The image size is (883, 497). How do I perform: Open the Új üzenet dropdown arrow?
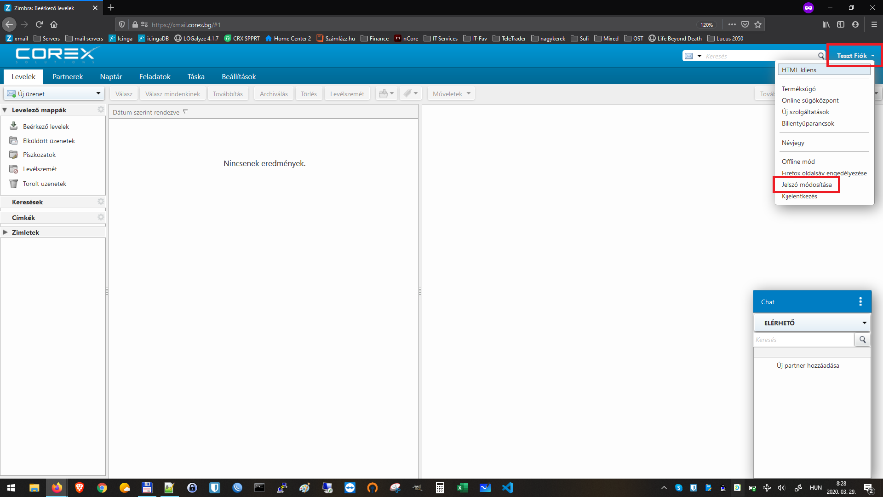98,93
